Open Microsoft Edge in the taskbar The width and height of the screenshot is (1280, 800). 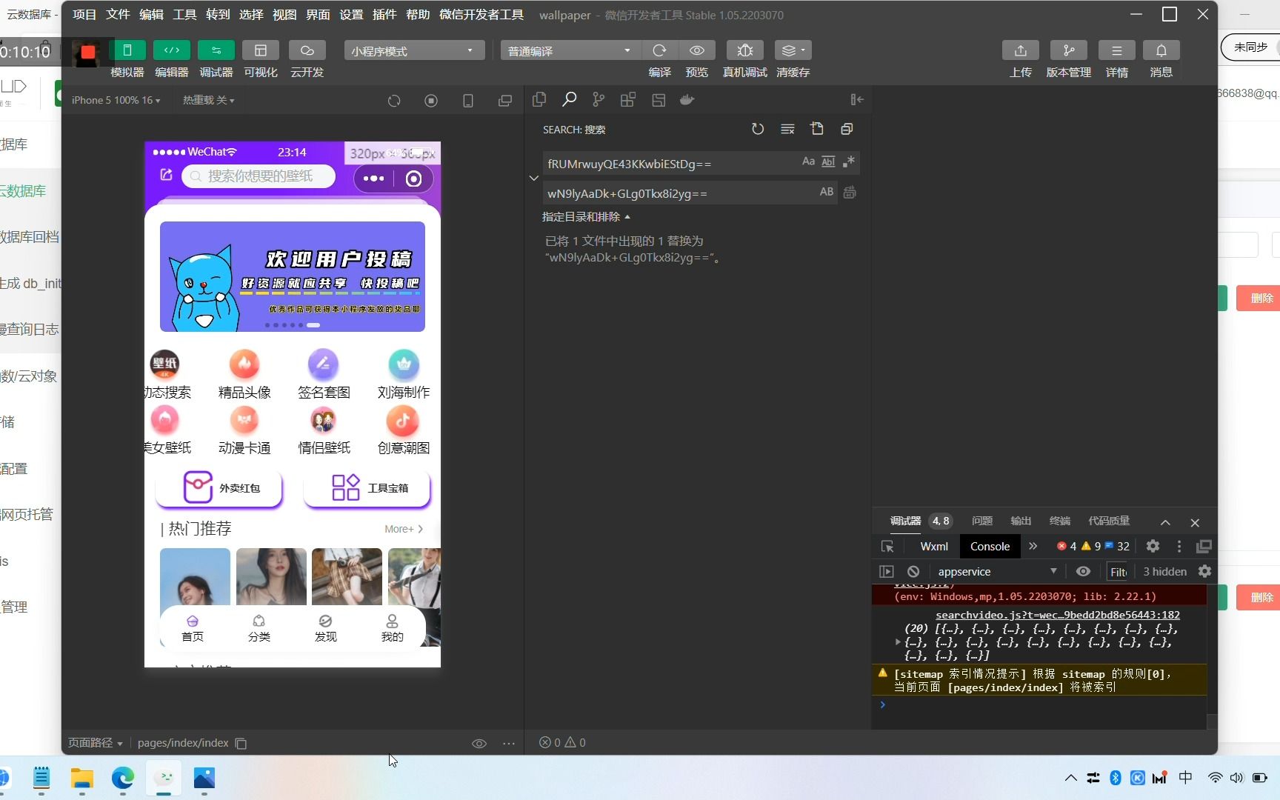point(123,778)
